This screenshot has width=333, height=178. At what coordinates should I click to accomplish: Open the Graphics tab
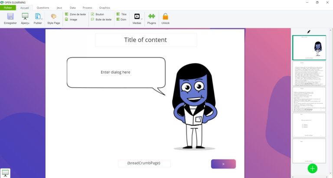tap(104, 8)
